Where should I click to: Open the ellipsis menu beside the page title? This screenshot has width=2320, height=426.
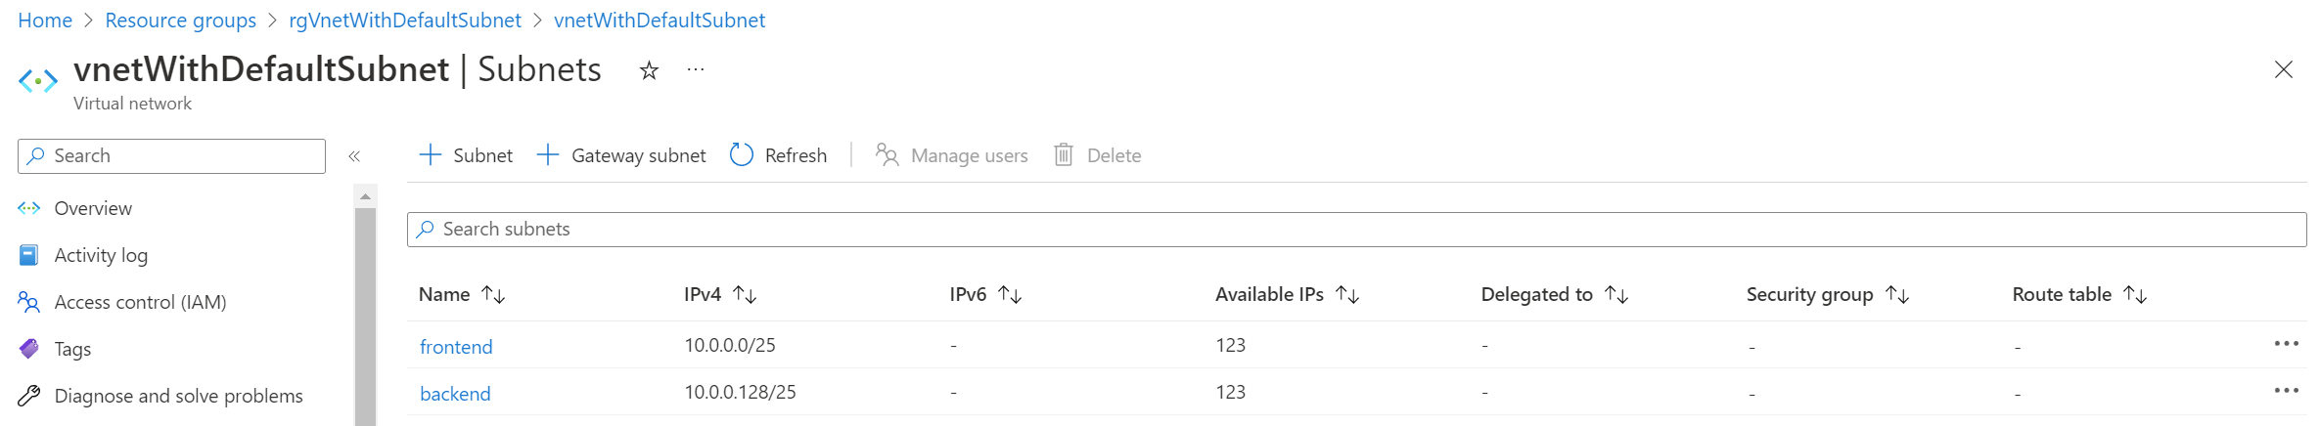tap(696, 70)
